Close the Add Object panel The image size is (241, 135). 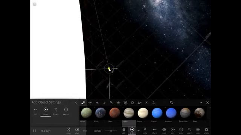click(x=207, y=103)
